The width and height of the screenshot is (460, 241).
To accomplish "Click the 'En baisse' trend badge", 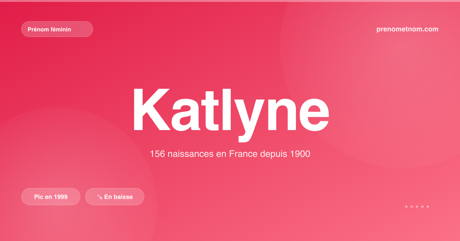I will 115,197.
